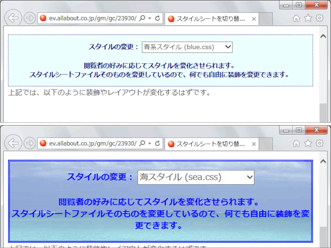This screenshot has width=331, height=248.
Task: Click the Forward arrow in lower browser window
Action: pos(30,143)
